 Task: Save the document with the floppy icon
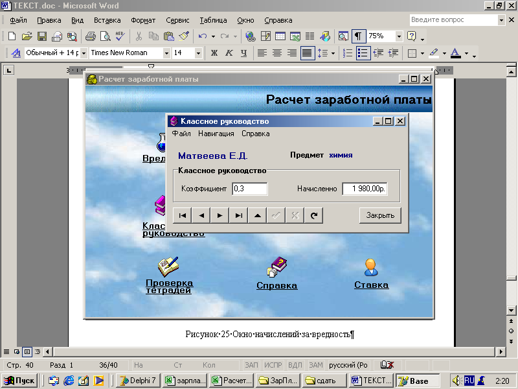tap(42, 36)
